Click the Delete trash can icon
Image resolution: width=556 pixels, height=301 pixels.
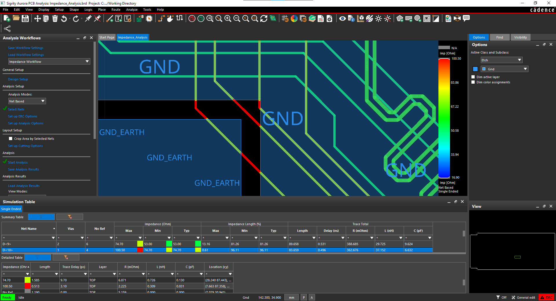point(55,19)
